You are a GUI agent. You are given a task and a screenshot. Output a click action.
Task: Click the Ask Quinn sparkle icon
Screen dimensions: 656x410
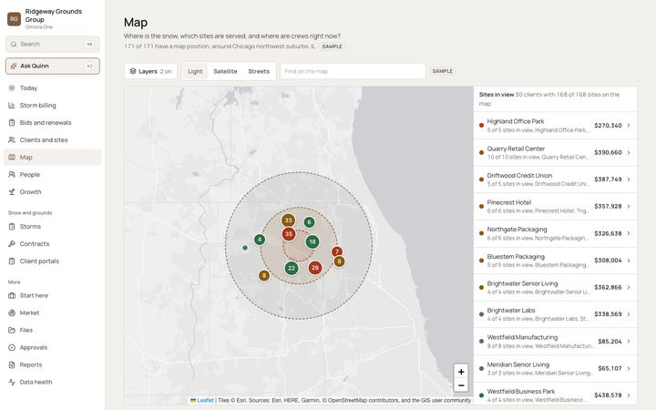(14, 66)
